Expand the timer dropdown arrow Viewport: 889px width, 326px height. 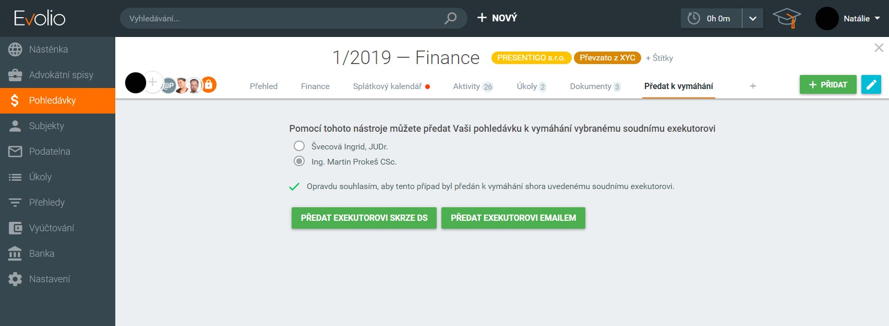[752, 18]
